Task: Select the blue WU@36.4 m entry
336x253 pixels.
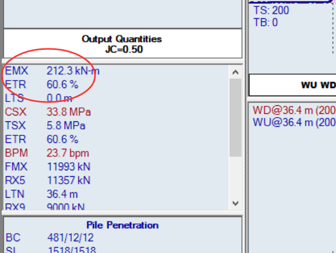Action: click(294, 121)
